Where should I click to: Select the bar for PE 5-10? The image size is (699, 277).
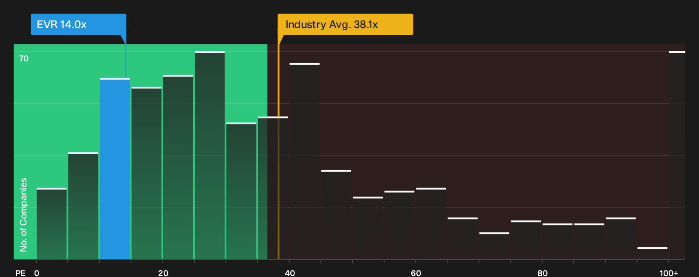click(83, 206)
